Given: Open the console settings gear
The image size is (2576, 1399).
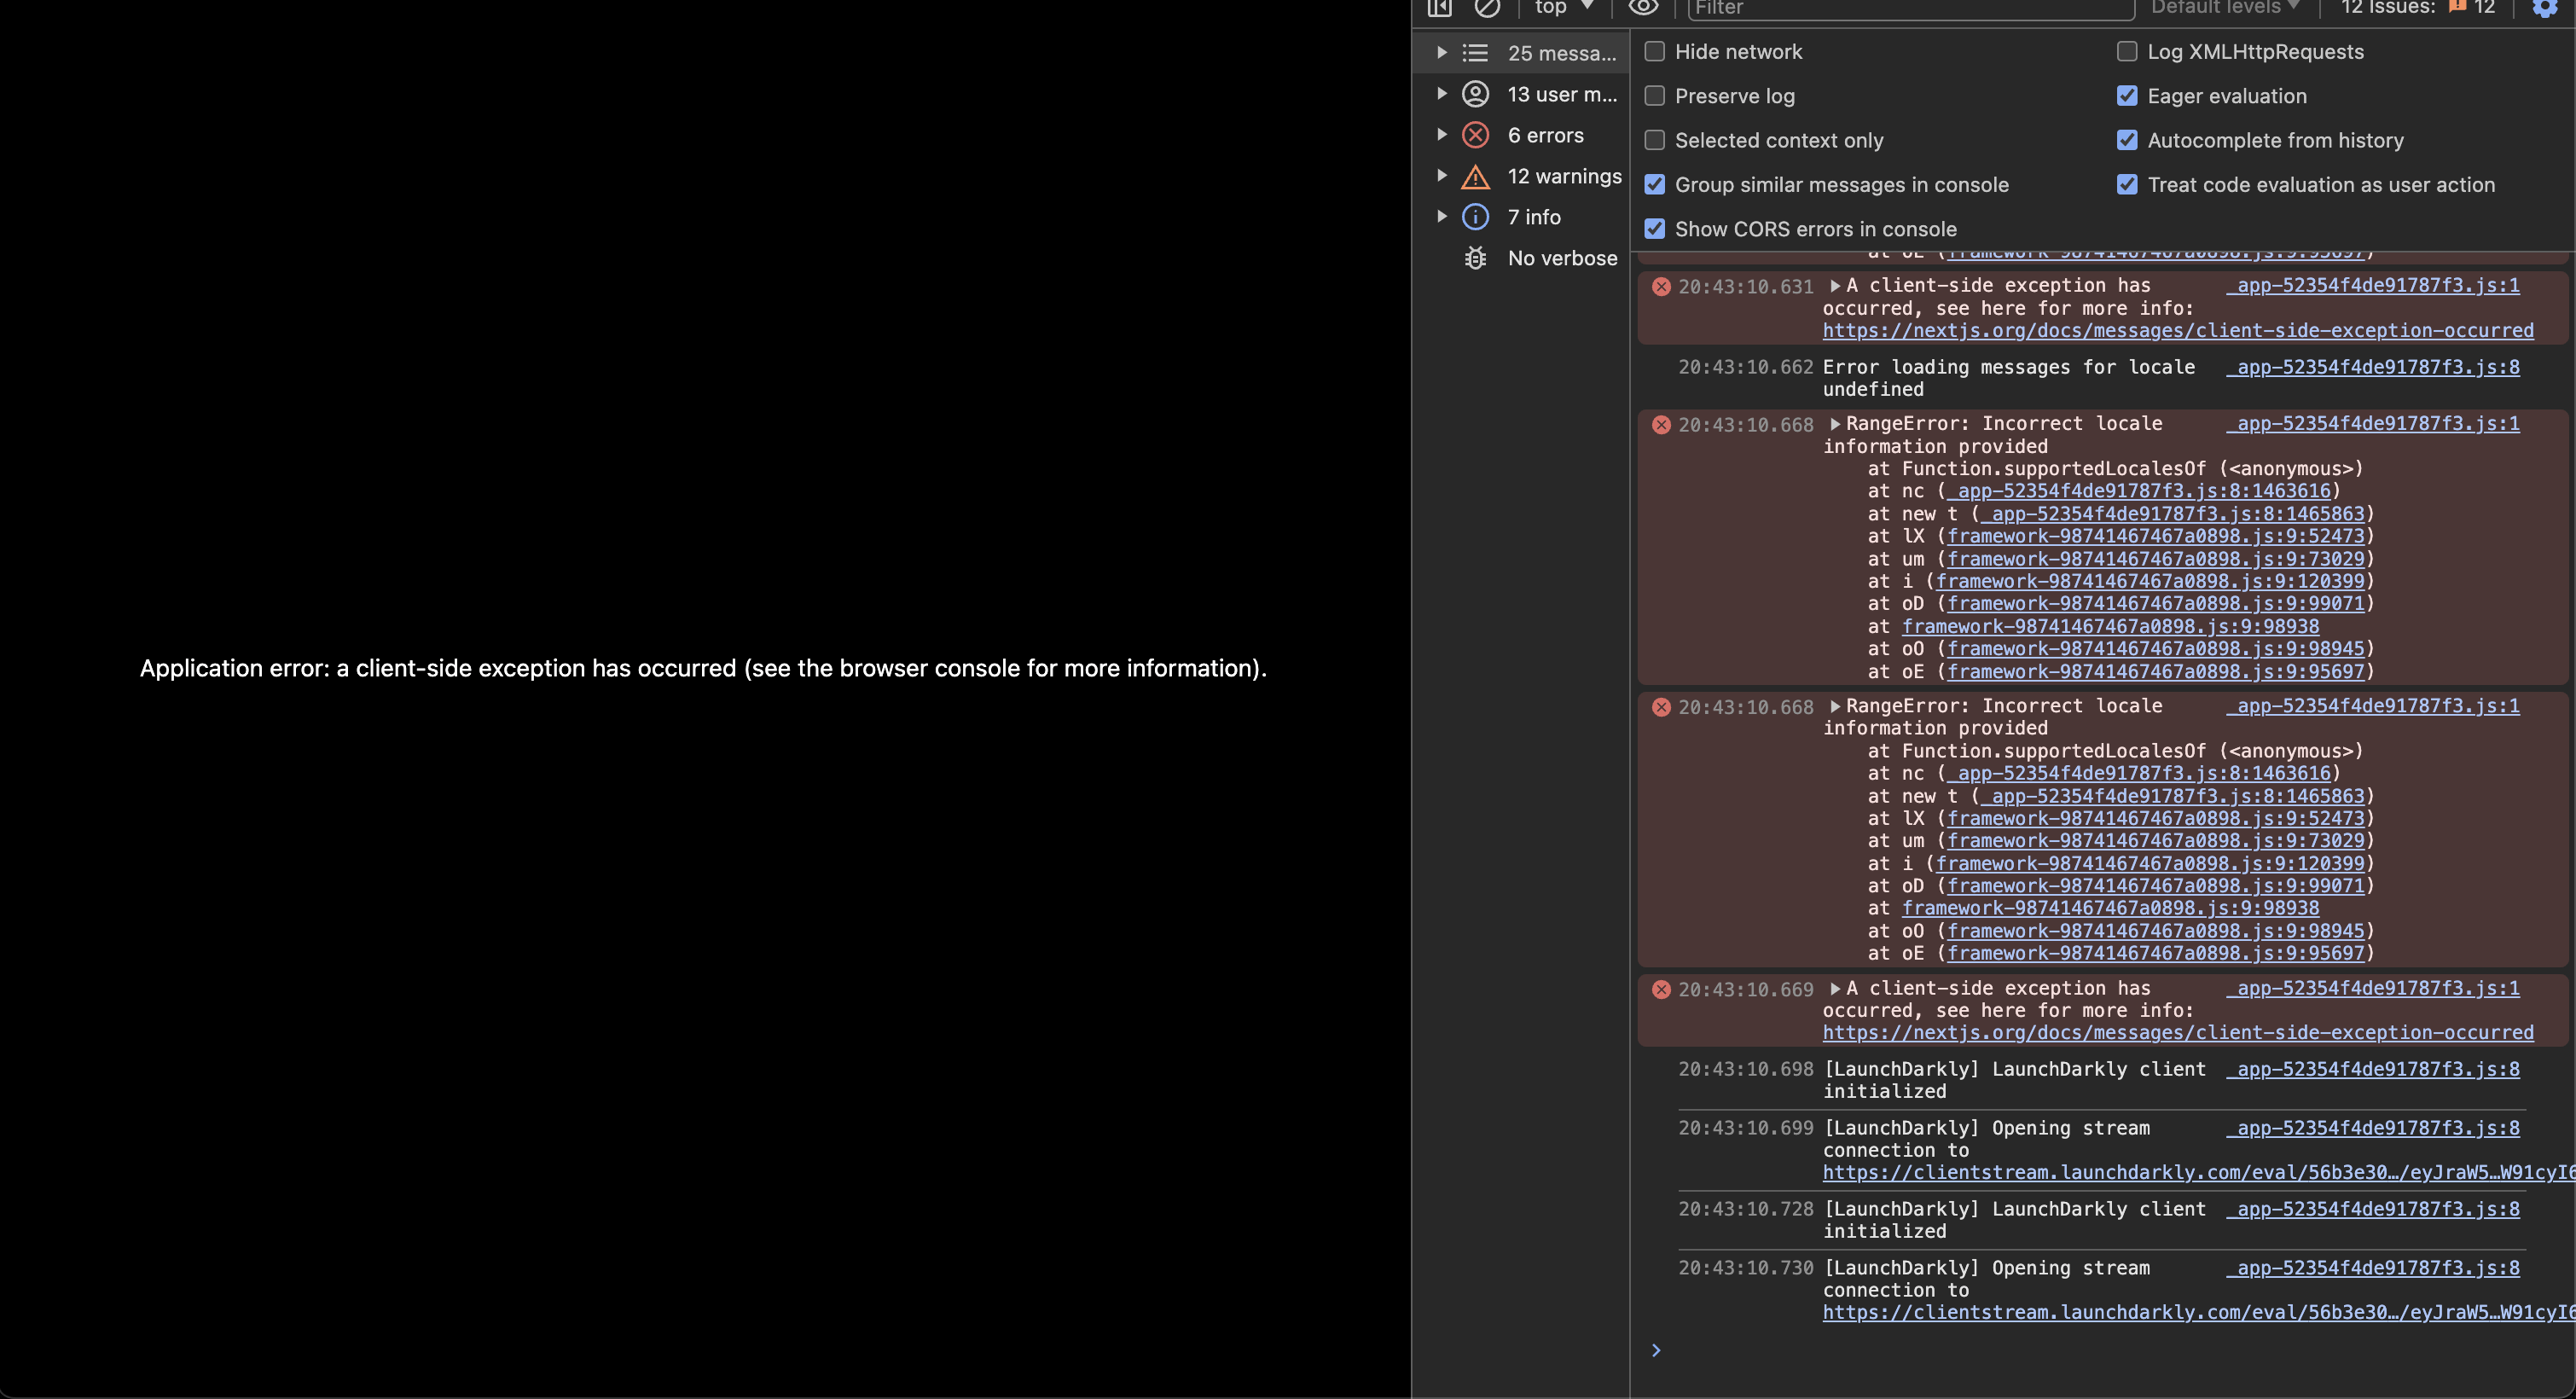Looking at the screenshot, I should (x=2545, y=8).
